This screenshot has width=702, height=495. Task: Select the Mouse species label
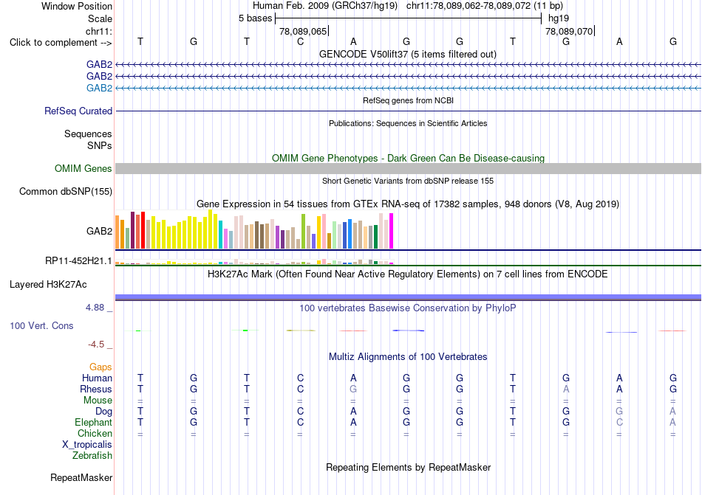(x=98, y=401)
